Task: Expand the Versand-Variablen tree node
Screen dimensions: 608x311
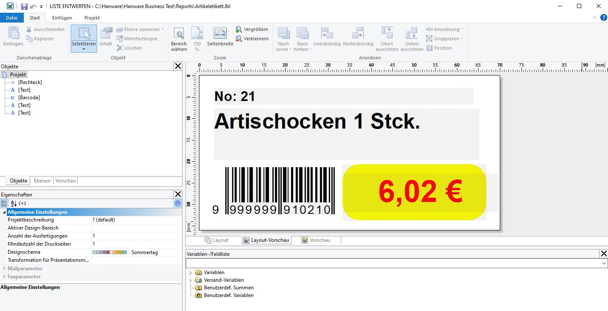Action: pyautogui.click(x=190, y=280)
